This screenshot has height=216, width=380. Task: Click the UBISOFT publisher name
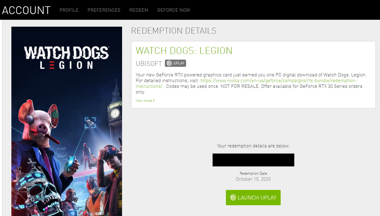point(149,64)
